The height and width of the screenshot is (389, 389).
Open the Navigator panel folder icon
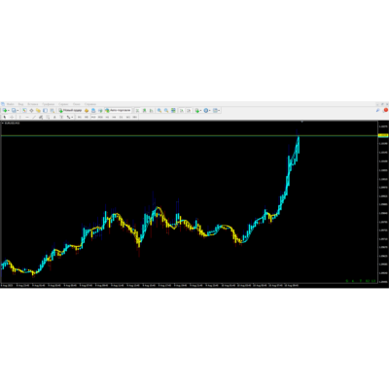(x=38, y=111)
